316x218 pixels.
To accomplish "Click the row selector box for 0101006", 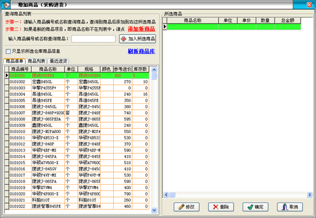I will coord(7,107).
